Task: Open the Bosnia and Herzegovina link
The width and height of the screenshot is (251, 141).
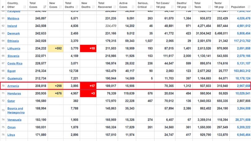Action: (16, 110)
